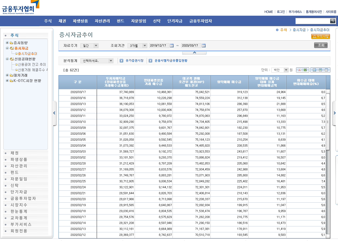338x241 pixels.
Task: Click the 2020/03/17 date cell
Action: click(78, 92)
